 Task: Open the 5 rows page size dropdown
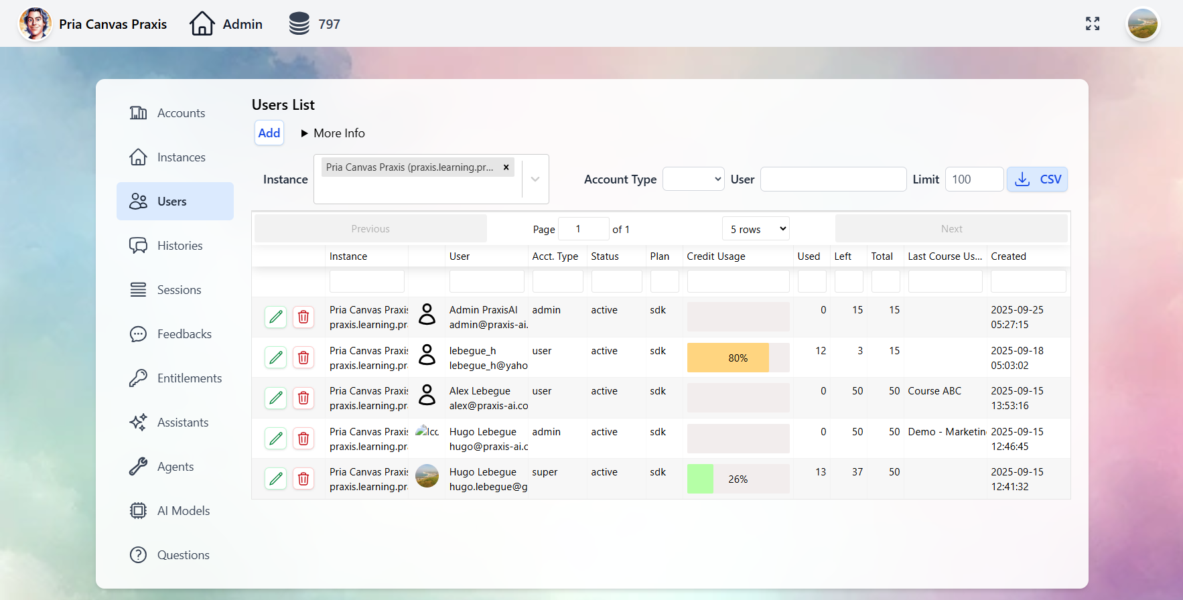pos(756,229)
